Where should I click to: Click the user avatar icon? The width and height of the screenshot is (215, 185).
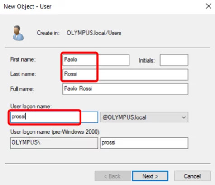tap(18, 33)
